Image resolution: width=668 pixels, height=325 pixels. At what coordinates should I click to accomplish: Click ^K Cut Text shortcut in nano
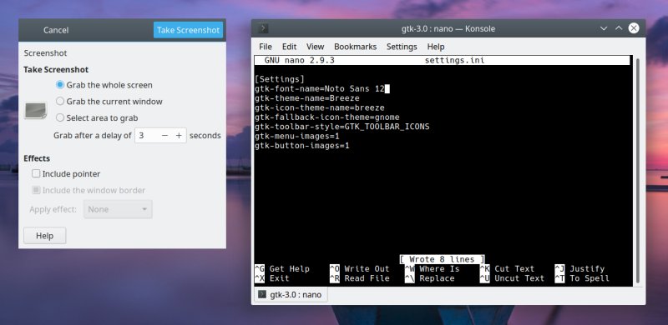coord(507,269)
